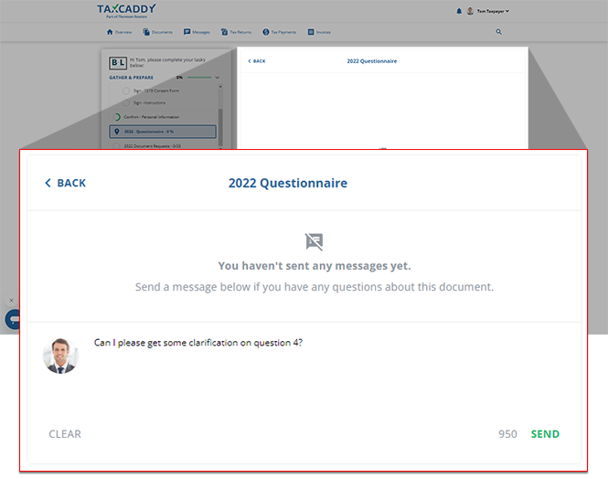The height and width of the screenshot is (479, 608).
Task: Click the small BACK link above the callout
Action: 257,61
